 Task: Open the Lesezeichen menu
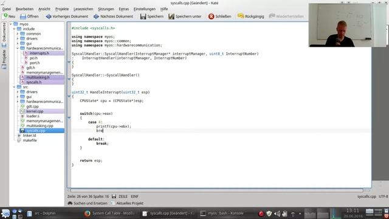tap(83, 9)
